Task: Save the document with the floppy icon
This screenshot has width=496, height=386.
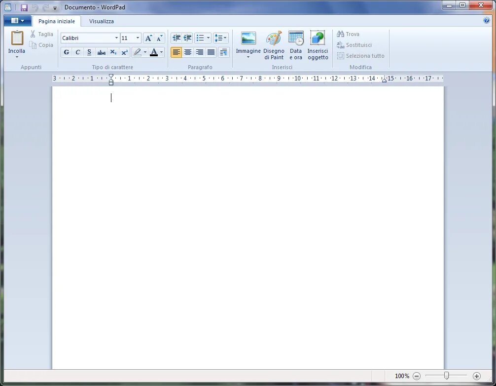Action: [x=24, y=7]
